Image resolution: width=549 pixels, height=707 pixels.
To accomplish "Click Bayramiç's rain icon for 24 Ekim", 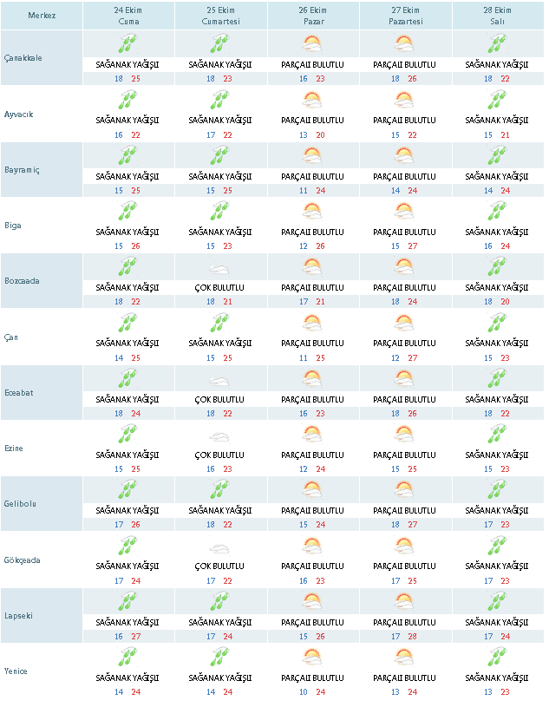I will (127, 155).
